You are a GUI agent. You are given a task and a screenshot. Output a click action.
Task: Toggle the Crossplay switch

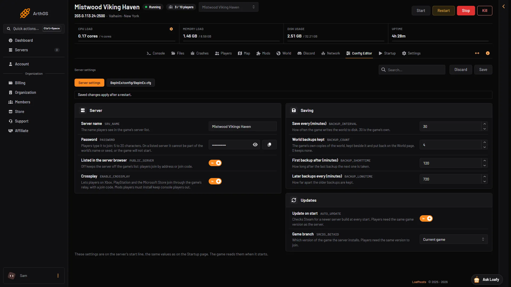215,181
